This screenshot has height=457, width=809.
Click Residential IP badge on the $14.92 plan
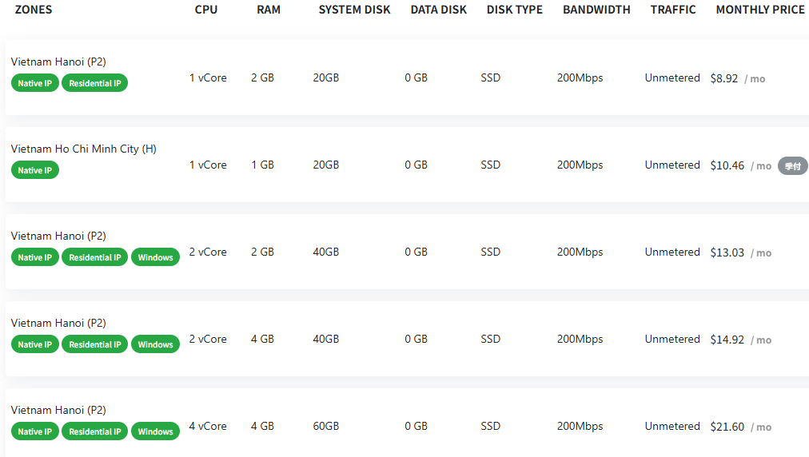[95, 344]
